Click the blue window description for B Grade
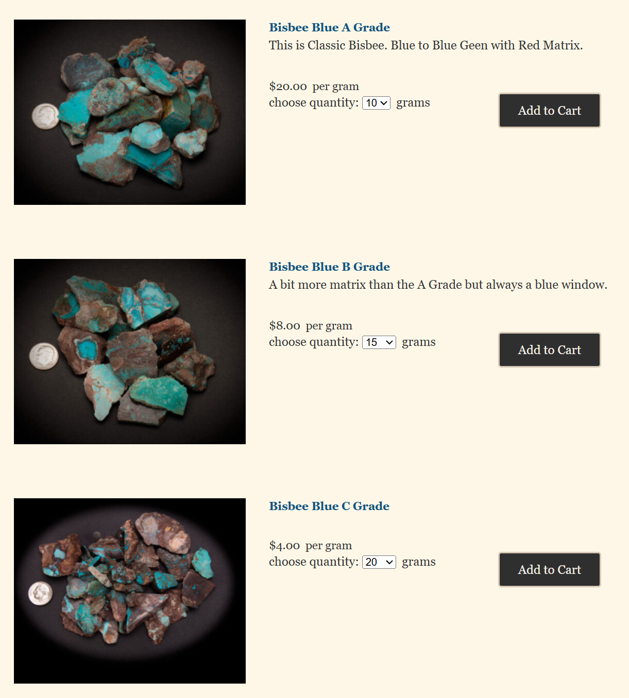The height and width of the screenshot is (698, 629). pos(438,285)
